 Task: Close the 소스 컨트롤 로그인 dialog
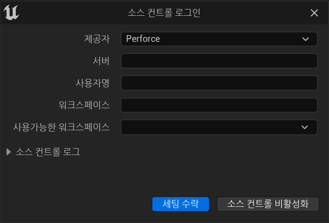point(314,13)
